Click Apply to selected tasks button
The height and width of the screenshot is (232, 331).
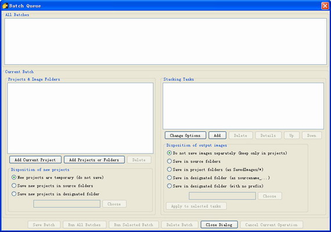coord(196,206)
